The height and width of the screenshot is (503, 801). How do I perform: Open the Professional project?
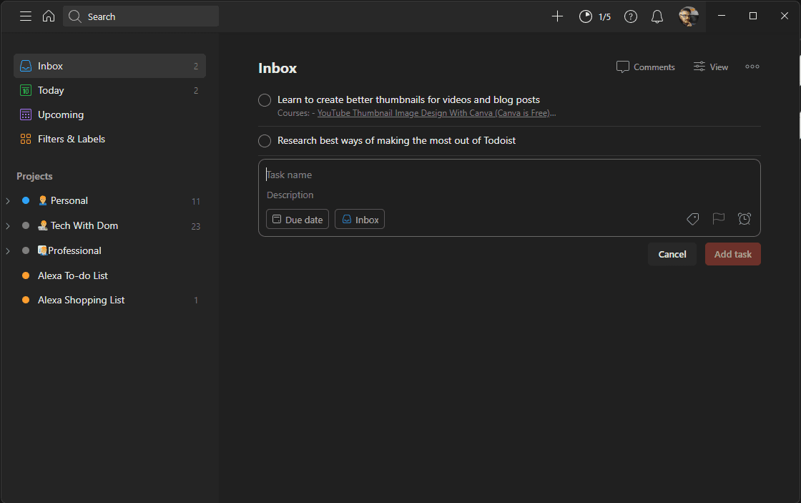110,250
